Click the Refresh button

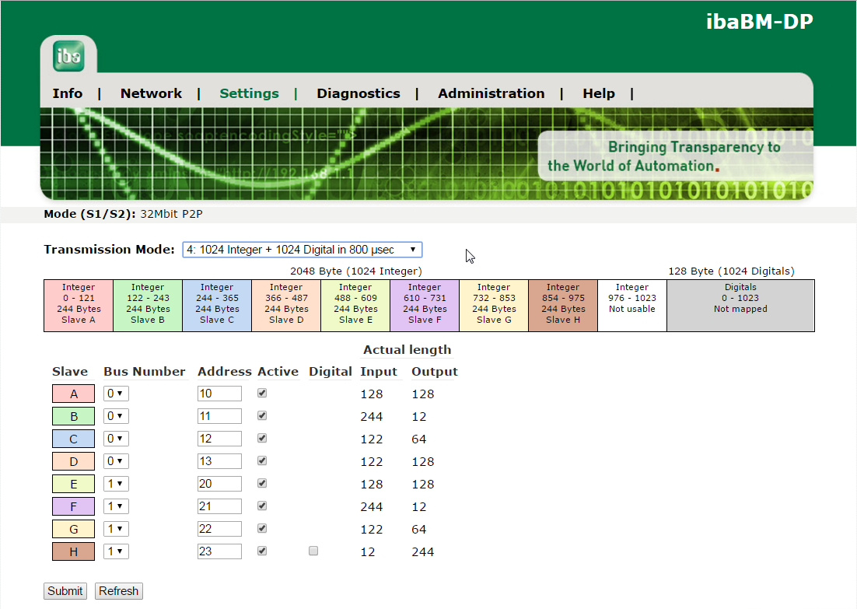tap(118, 591)
